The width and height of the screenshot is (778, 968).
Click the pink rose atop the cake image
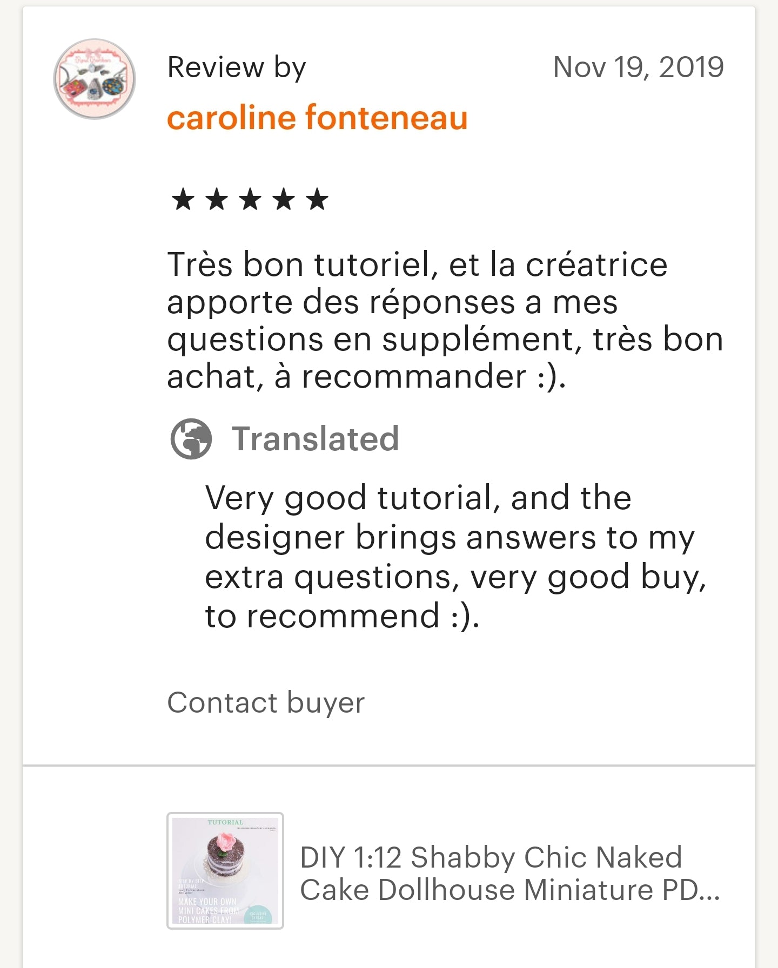pyautogui.click(x=226, y=840)
